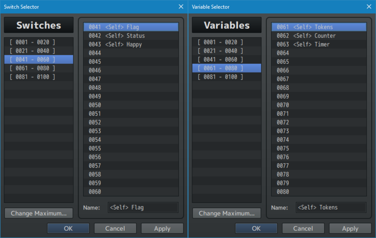The height and width of the screenshot is (238, 376).
Task: Open Change Maximum for switches
Action: tap(39, 213)
